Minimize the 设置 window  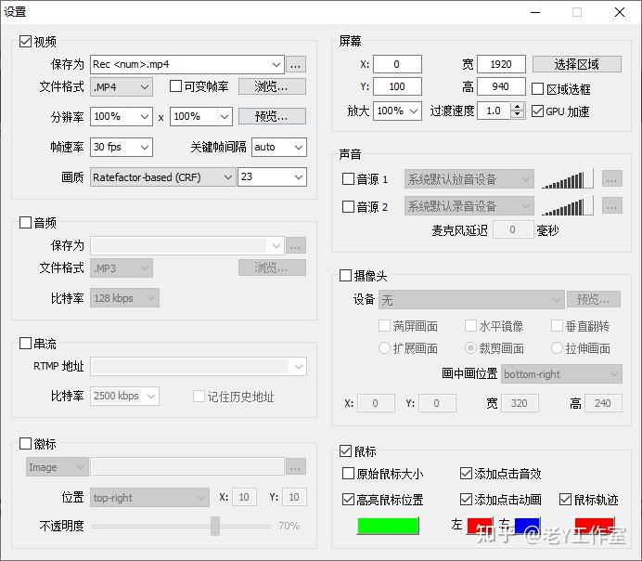[x=535, y=12]
